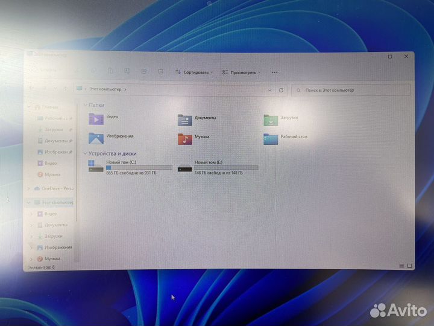This screenshot has width=434, height=326.
Task: Click the Элементов: 8 status text
Action: [x=42, y=267]
